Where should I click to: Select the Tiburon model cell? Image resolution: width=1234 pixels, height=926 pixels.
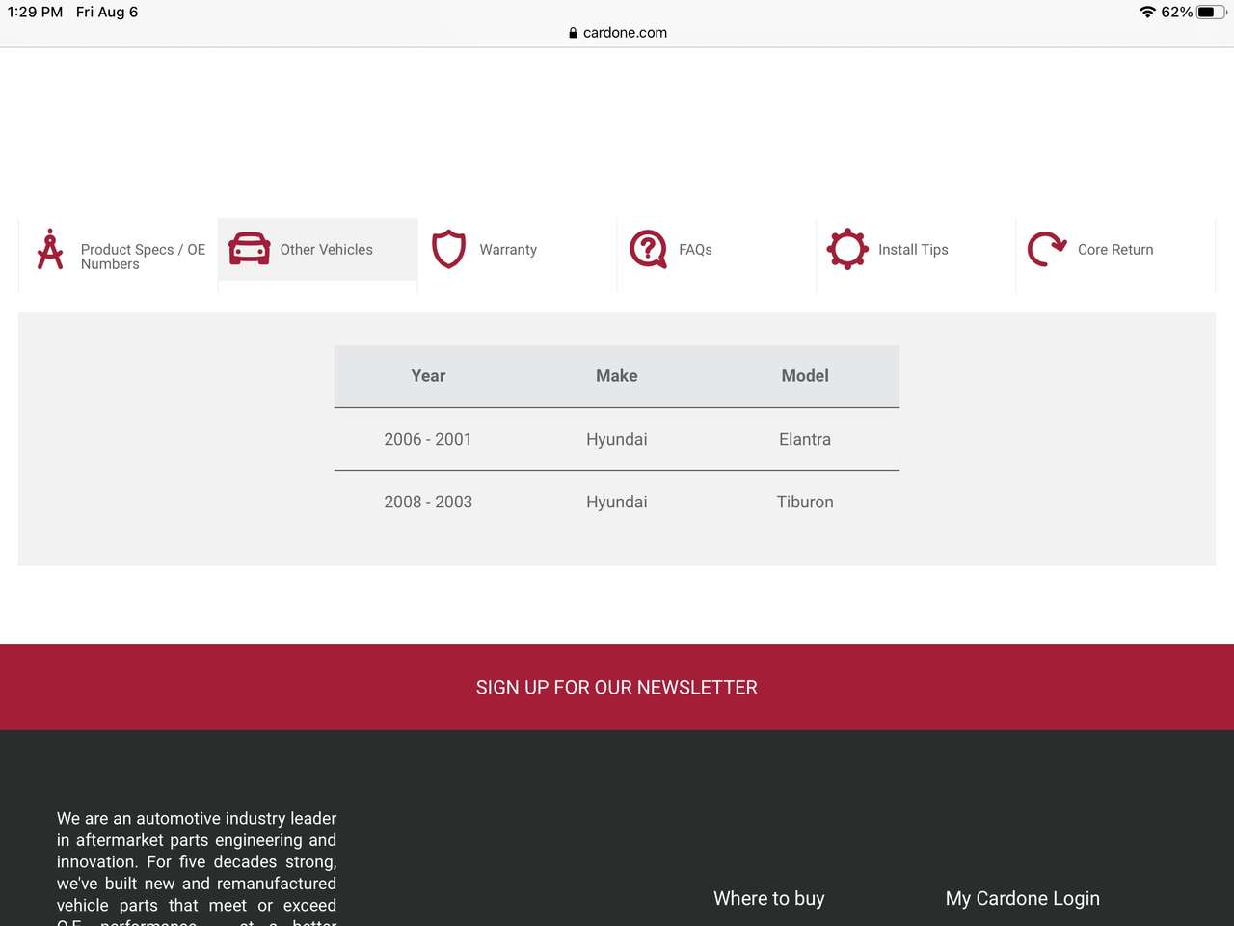coord(805,503)
